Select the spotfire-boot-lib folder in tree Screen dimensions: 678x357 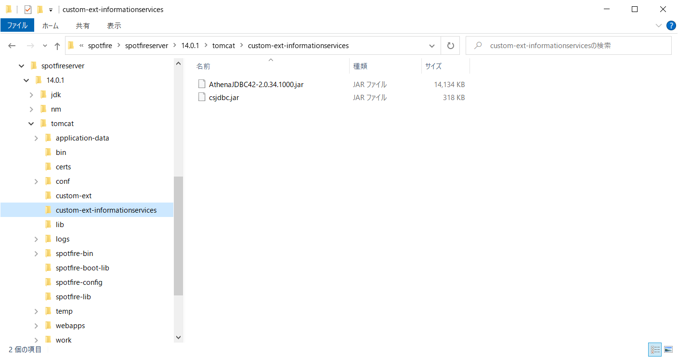pos(82,268)
